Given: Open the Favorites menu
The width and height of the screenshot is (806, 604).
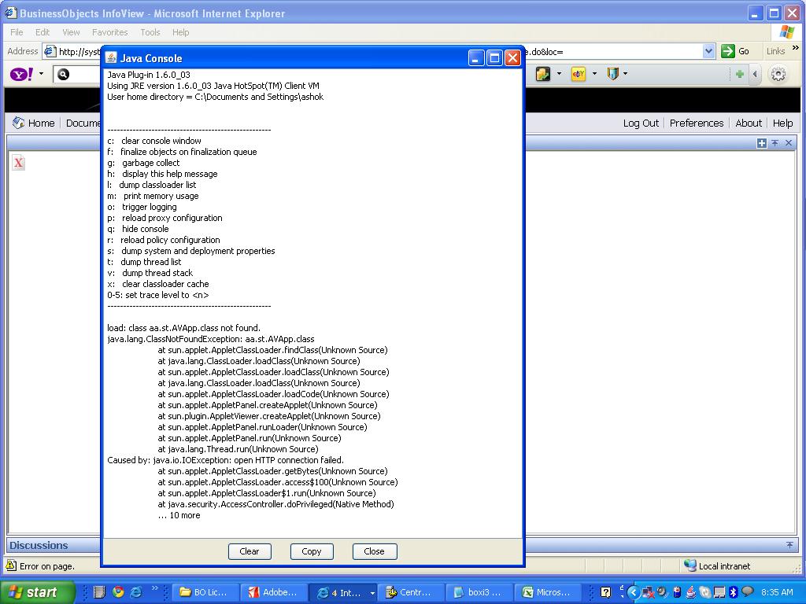Looking at the screenshot, I should point(109,32).
